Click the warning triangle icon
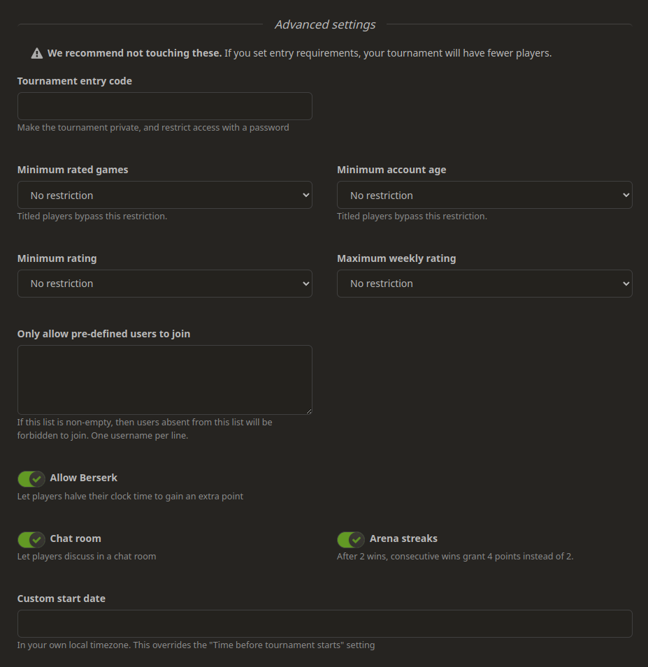The height and width of the screenshot is (667, 648). (x=37, y=53)
